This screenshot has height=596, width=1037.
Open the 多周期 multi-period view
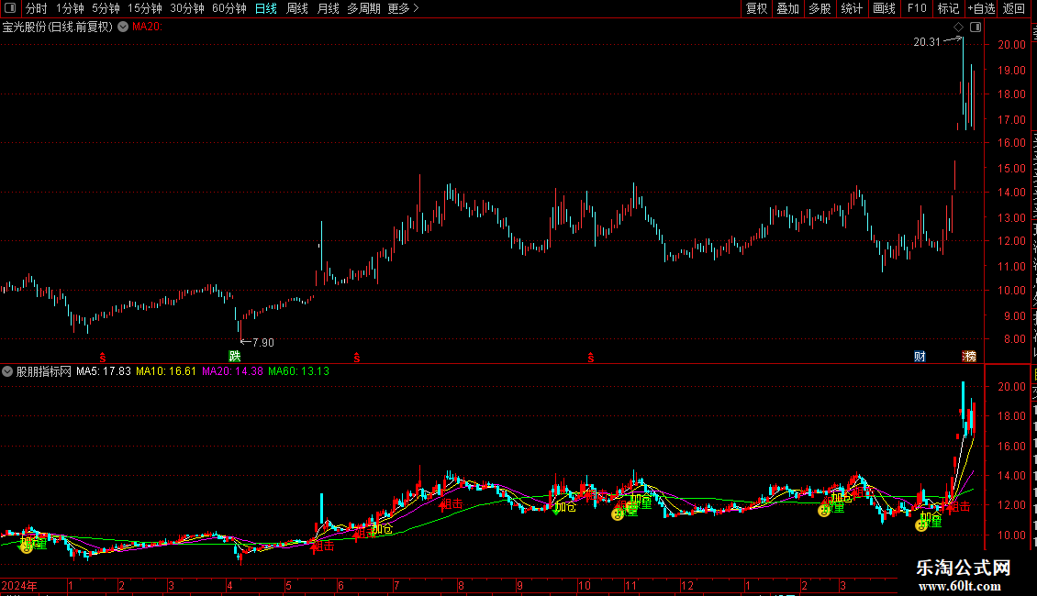[363, 8]
